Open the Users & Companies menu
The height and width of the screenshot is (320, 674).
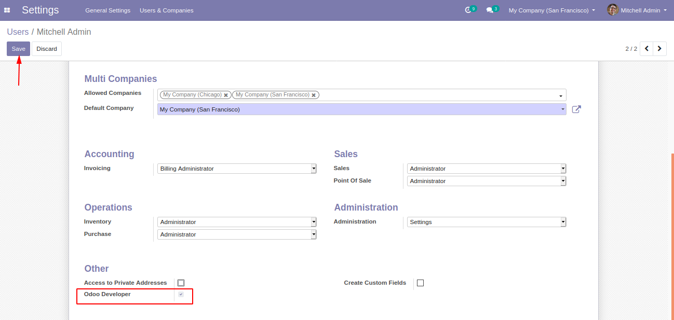(x=166, y=10)
